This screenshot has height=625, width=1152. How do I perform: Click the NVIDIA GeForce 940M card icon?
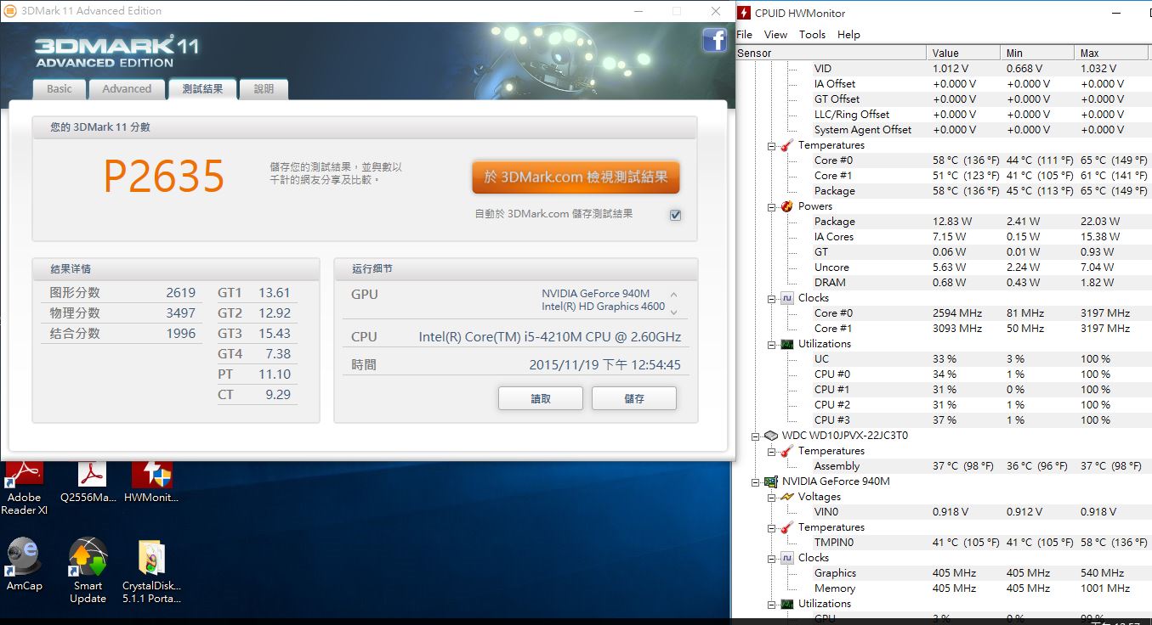771,481
